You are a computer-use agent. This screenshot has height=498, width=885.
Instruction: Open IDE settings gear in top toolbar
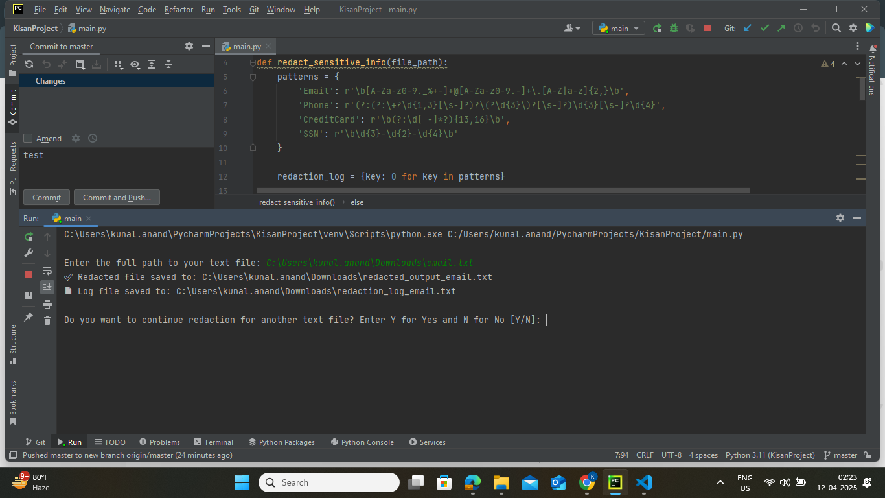853,28
